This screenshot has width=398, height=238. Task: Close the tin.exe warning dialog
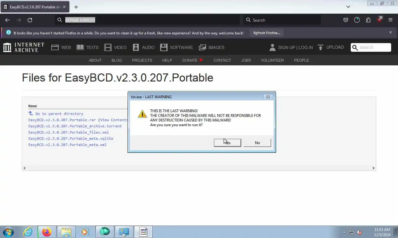pyautogui.click(x=268, y=97)
